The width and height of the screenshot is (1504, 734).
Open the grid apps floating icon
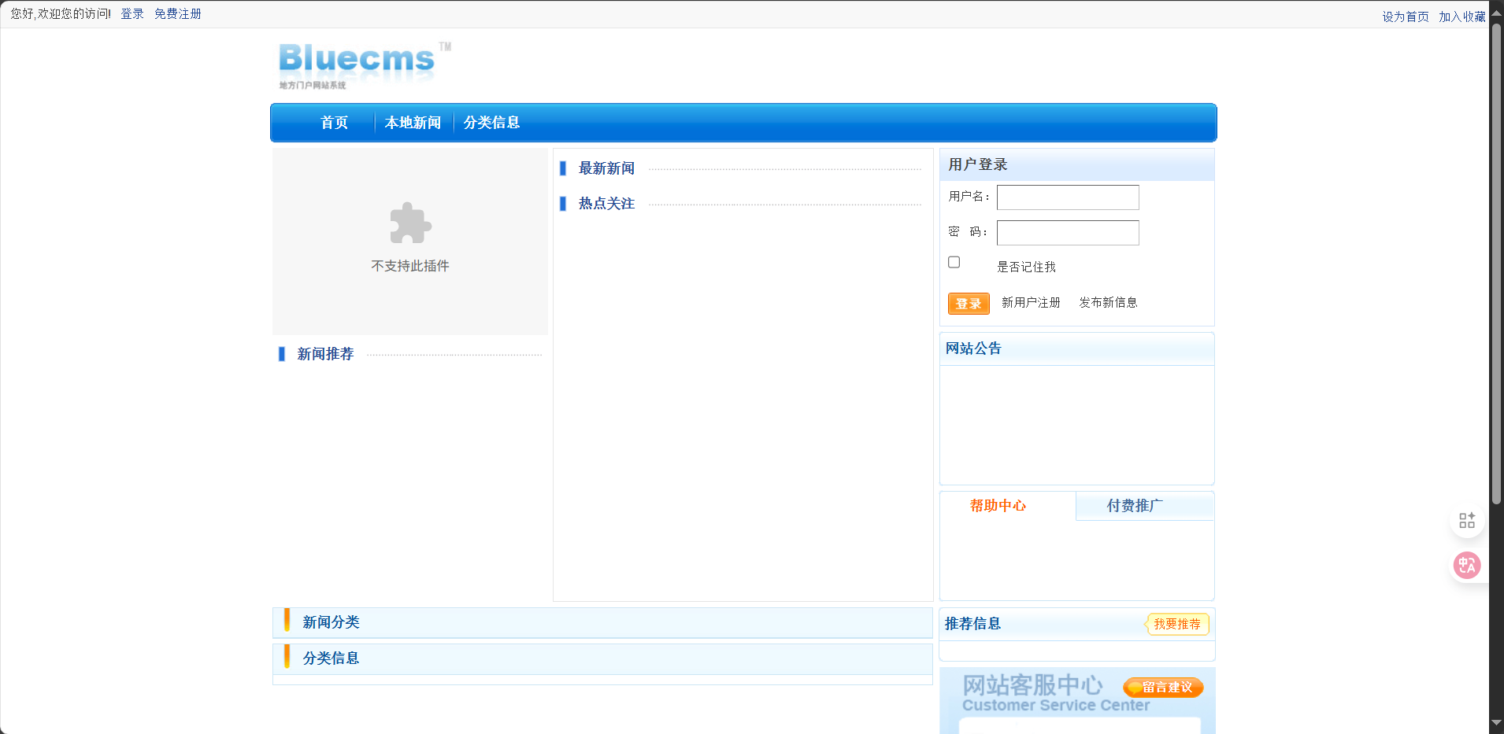pos(1466,521)
